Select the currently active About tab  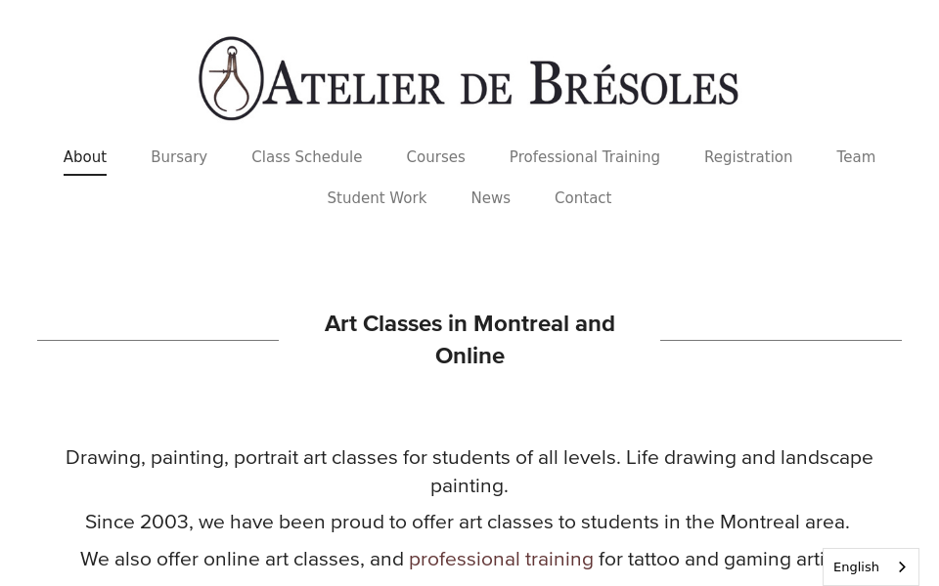(x=84, y=157)
